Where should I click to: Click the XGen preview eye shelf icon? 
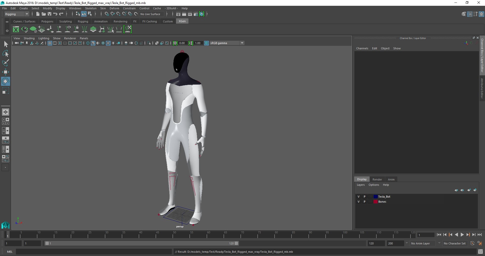[x=25, y=29]
